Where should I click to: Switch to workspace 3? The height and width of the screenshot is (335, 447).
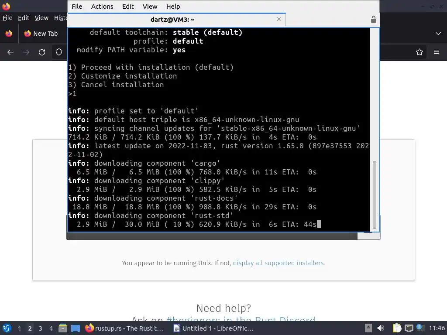[41, 328]
